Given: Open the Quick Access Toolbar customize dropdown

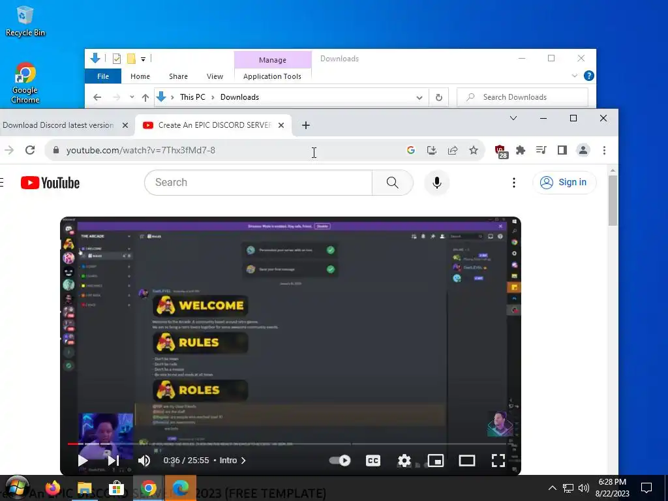Looking at the screenshot, I should click(x=143, y=59).
